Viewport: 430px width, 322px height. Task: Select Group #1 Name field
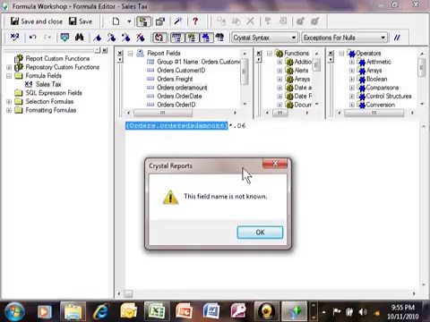198,62
